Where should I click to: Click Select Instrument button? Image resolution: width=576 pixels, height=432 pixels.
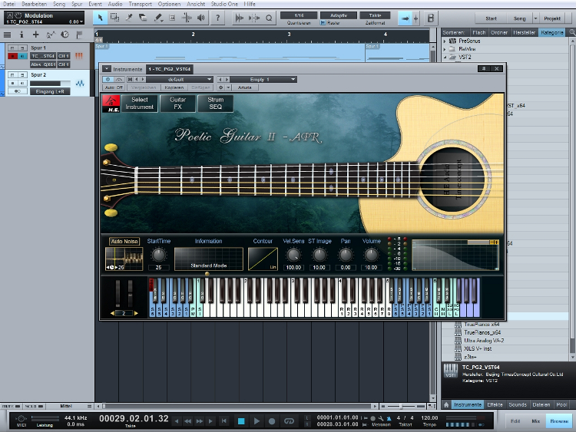pyautogui.click(x=140, y=104)
